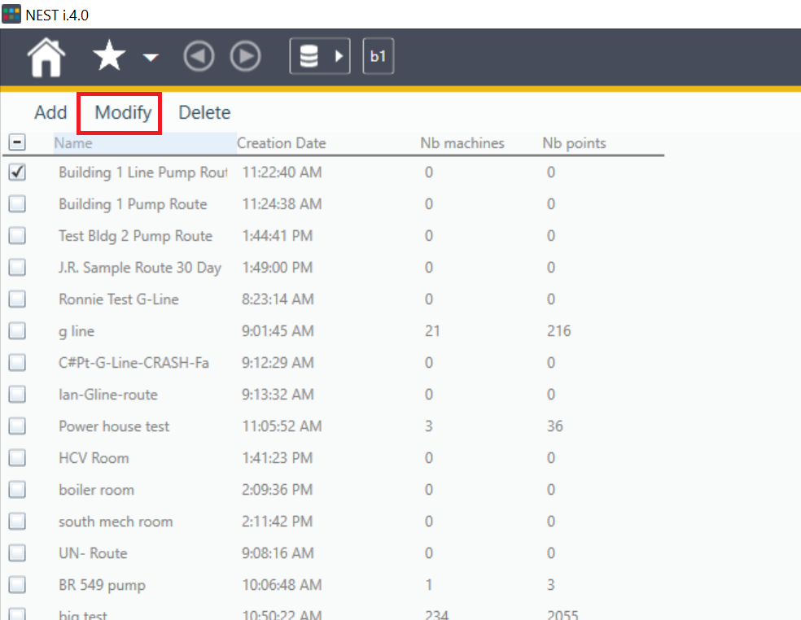
Task: Sort by Creation Date column header
Action: click(282, 143)
